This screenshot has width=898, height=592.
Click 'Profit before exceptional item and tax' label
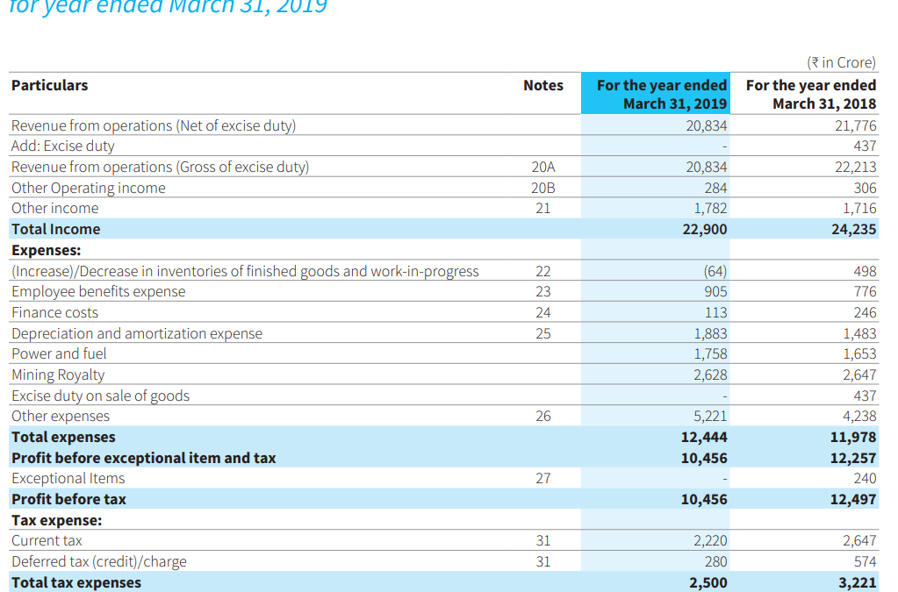[144, 458]
